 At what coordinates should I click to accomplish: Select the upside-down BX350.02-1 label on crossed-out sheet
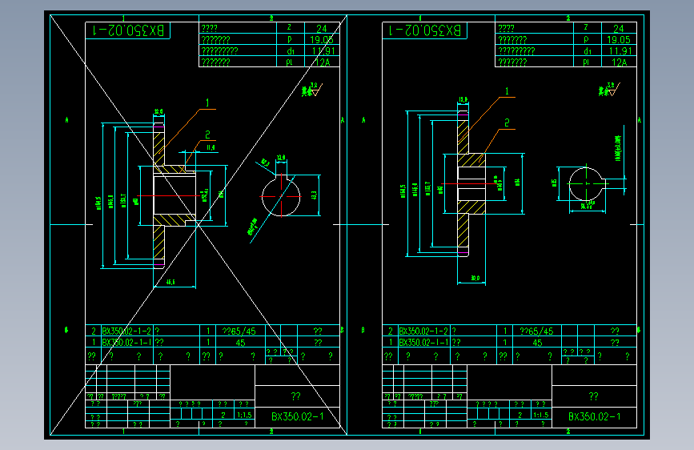pyautogui.click(x=128, y=30)
